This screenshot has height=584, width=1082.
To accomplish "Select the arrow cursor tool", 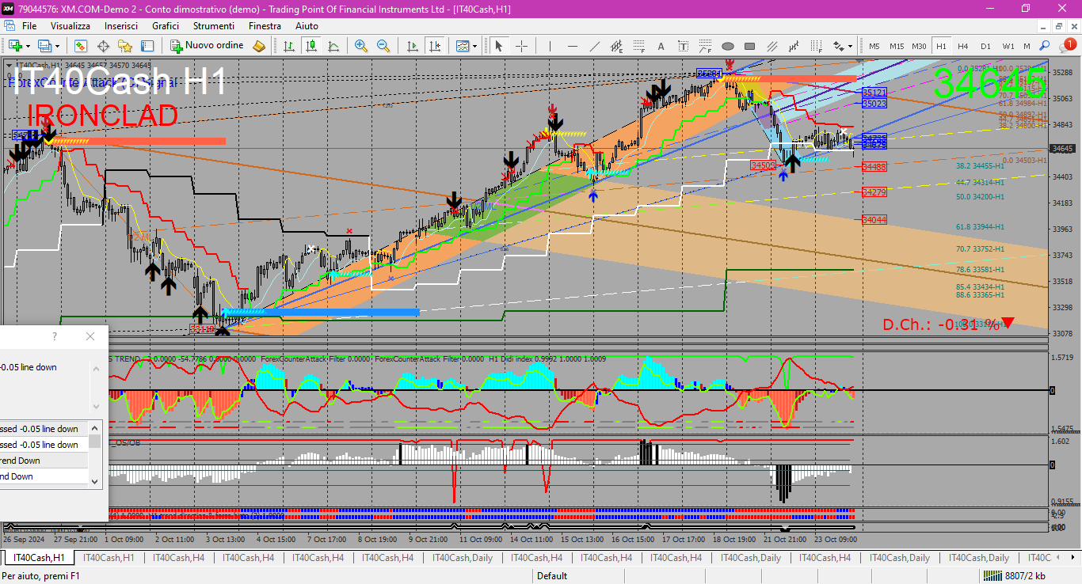I will coord(499,46).
